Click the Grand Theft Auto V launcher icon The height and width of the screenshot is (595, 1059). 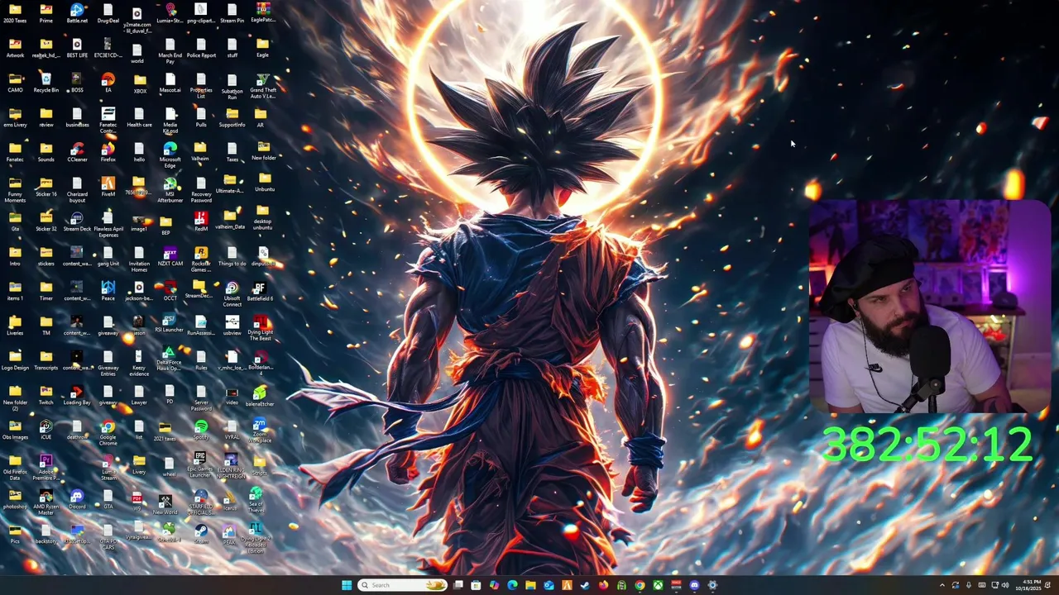tap(263, 86)
